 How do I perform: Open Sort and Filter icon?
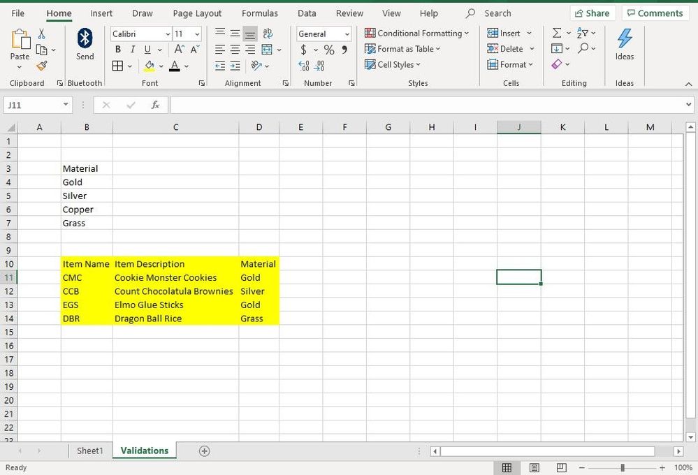point(582,33)
